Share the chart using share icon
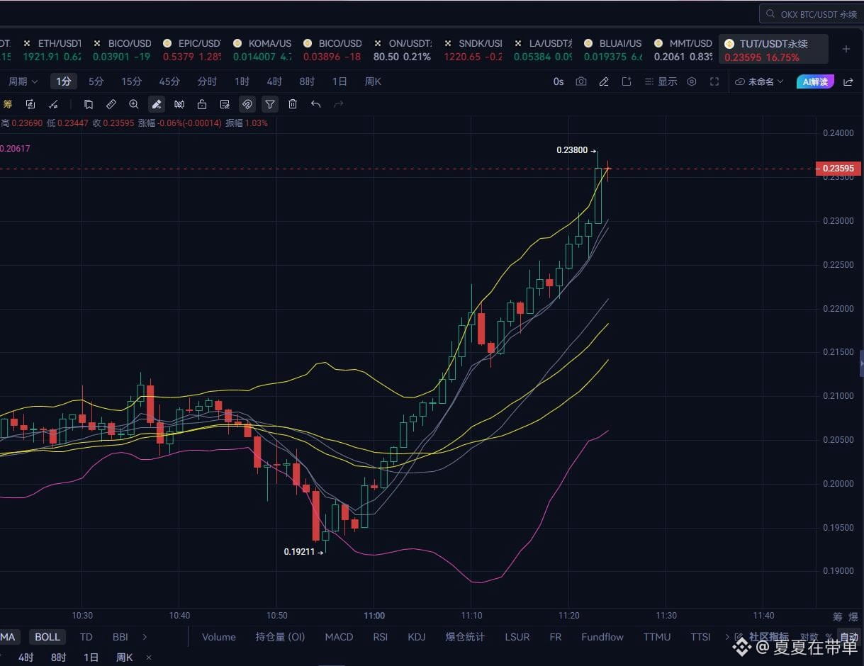The width and height of the screenshot is (864, 666). tap(848, 81)
